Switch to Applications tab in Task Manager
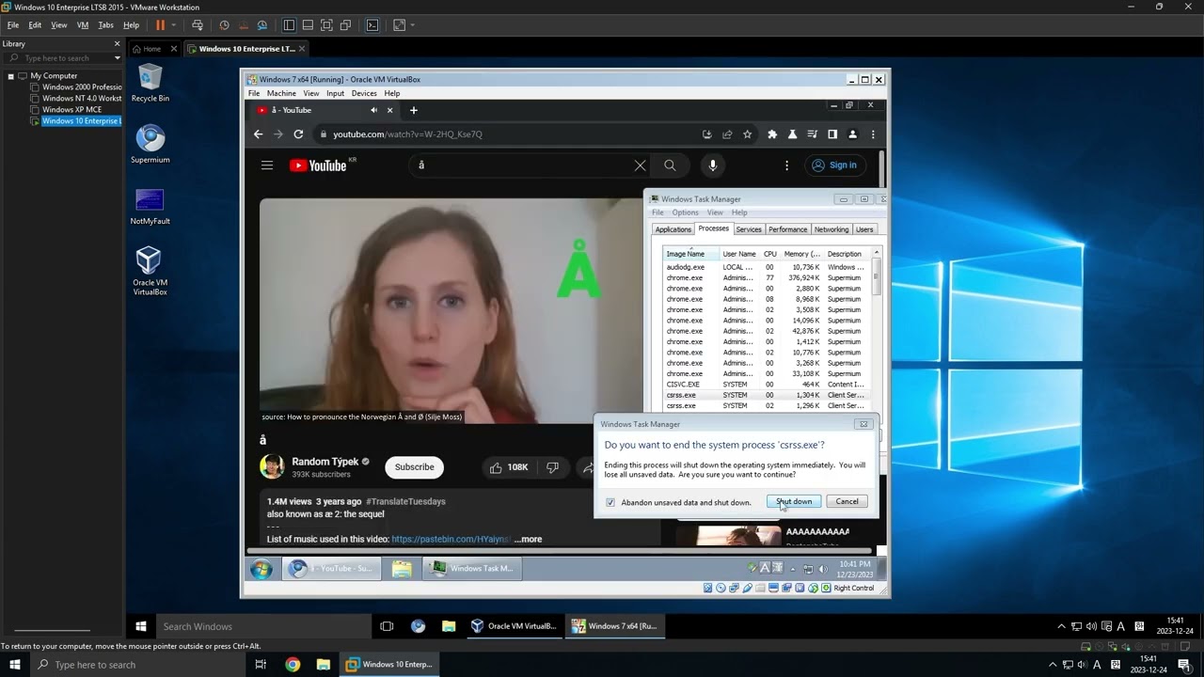 click(673, 229)
